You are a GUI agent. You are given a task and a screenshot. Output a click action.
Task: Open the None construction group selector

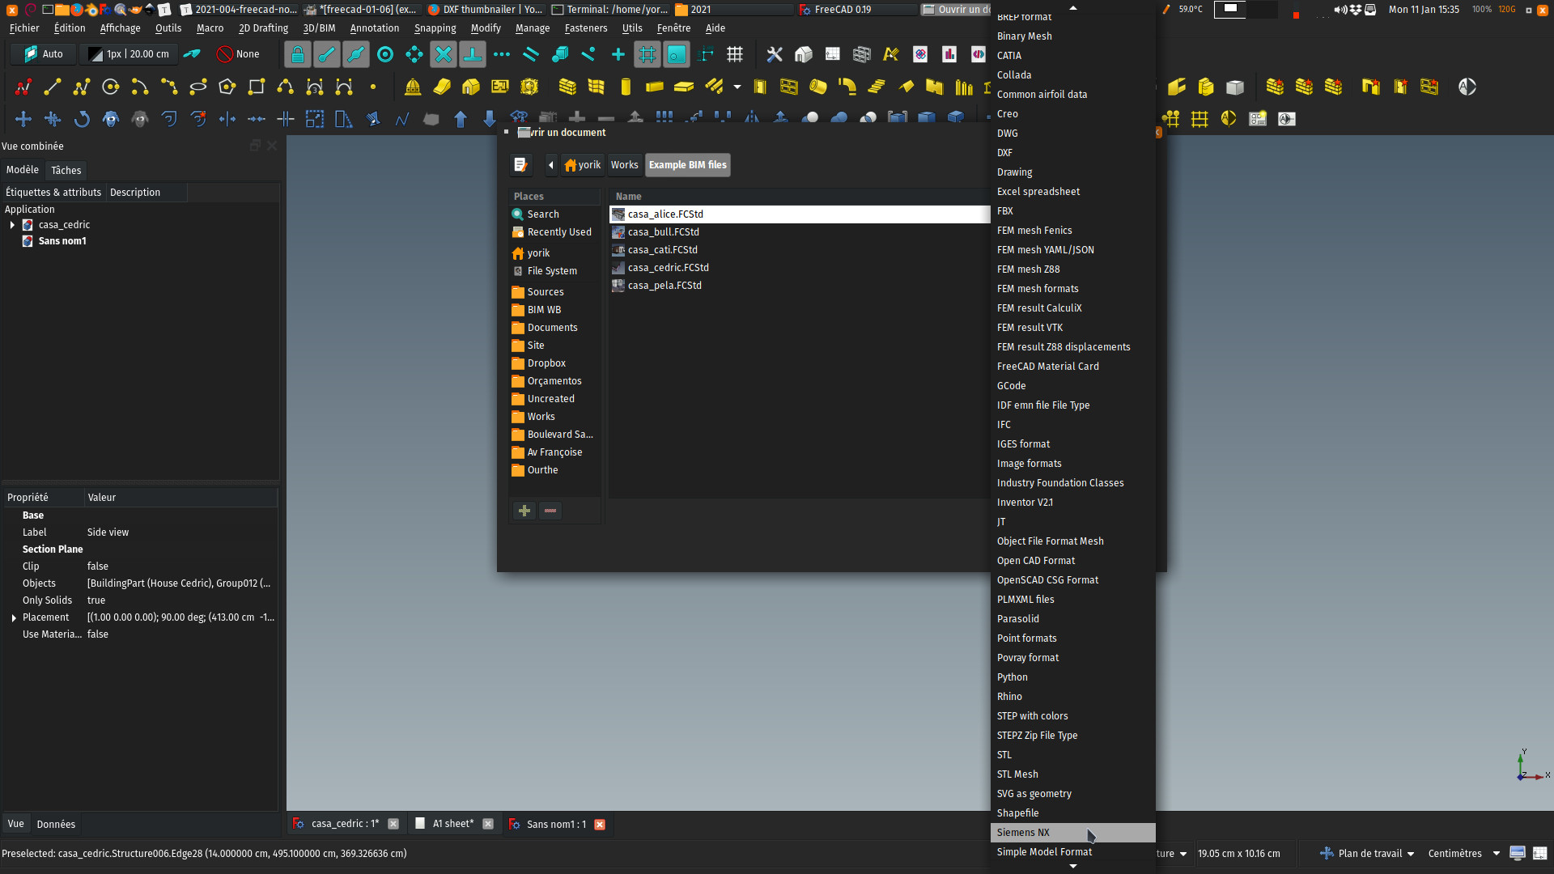[239, 54]
